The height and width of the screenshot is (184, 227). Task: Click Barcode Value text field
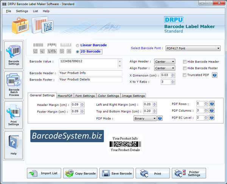(x=88, y=64)
